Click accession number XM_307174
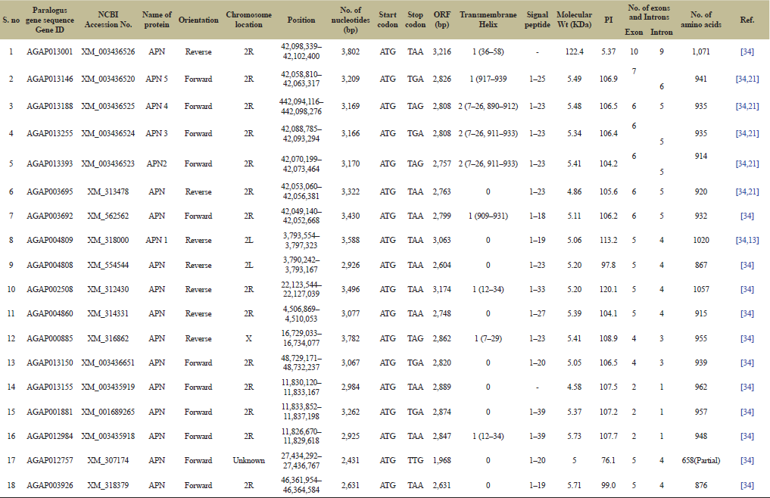This screenshot has width=770, height=498. point(106,460)
